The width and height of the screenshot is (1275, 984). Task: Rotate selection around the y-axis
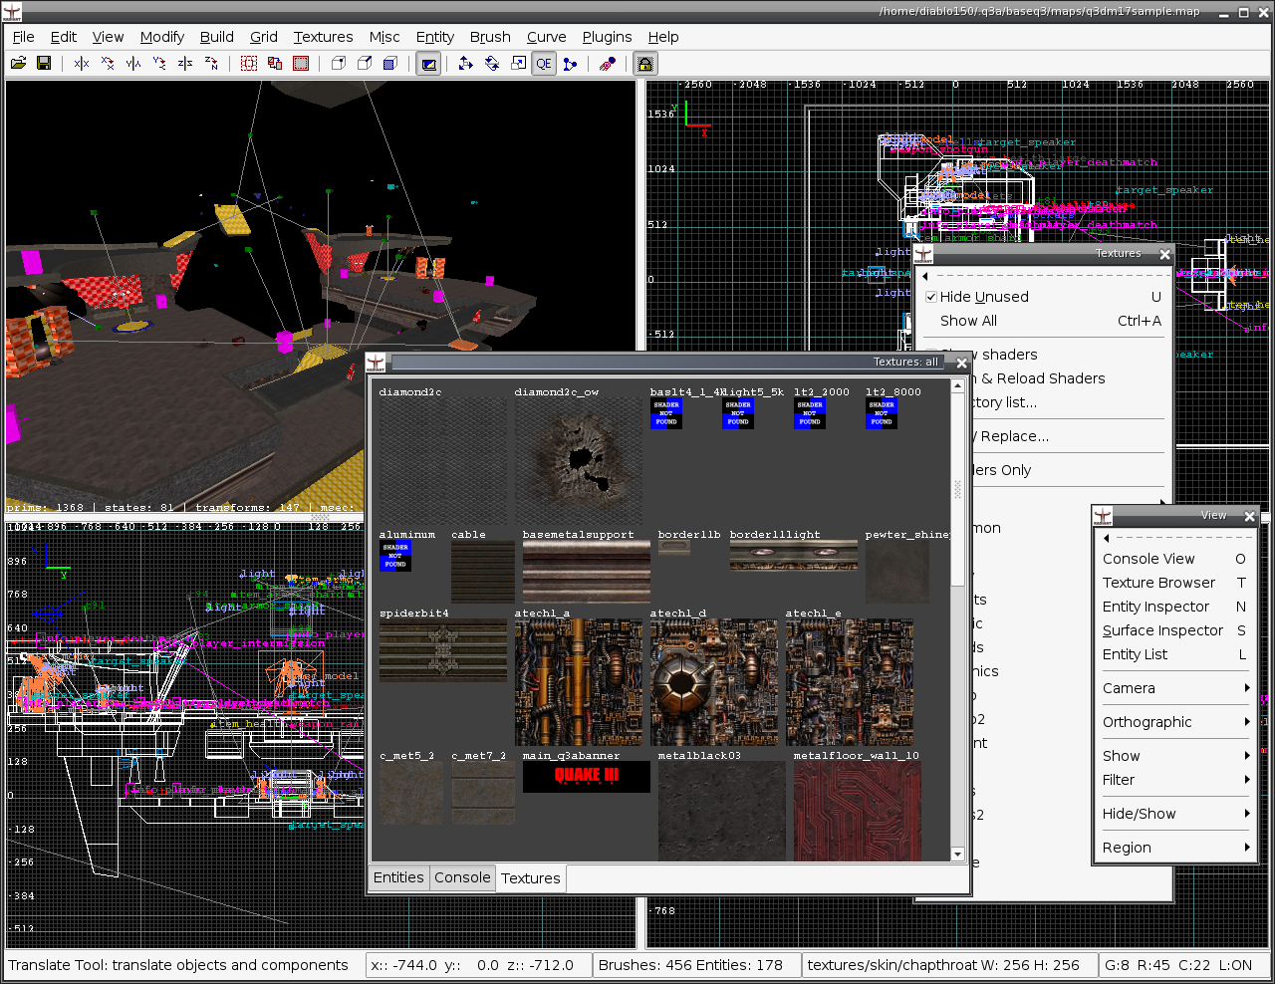(x=159, y=64)
